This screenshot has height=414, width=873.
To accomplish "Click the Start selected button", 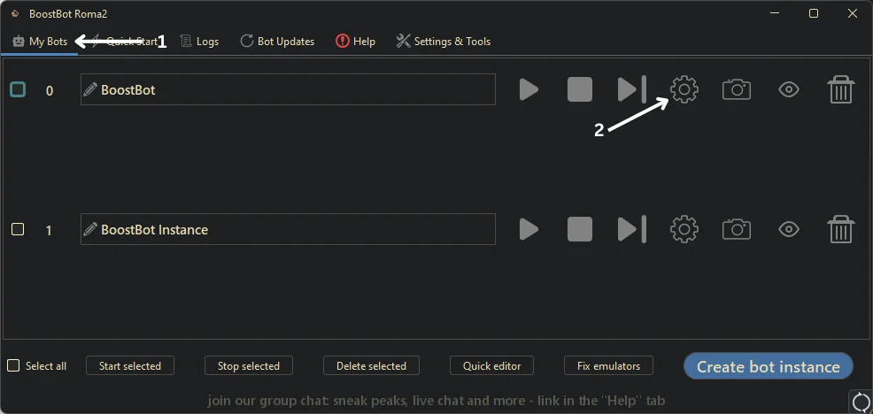I will click(130, 365).
